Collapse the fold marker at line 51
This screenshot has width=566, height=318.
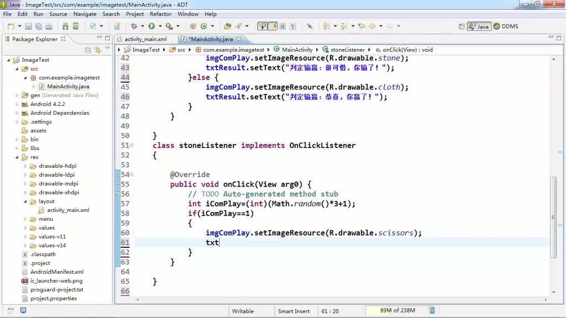pos(132,145)
